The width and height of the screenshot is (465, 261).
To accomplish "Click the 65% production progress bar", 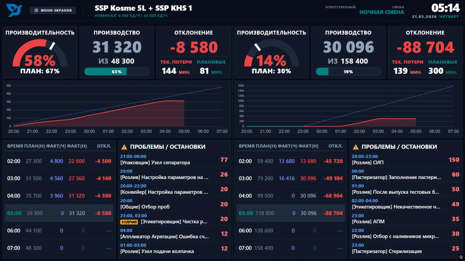I will 117,72.
